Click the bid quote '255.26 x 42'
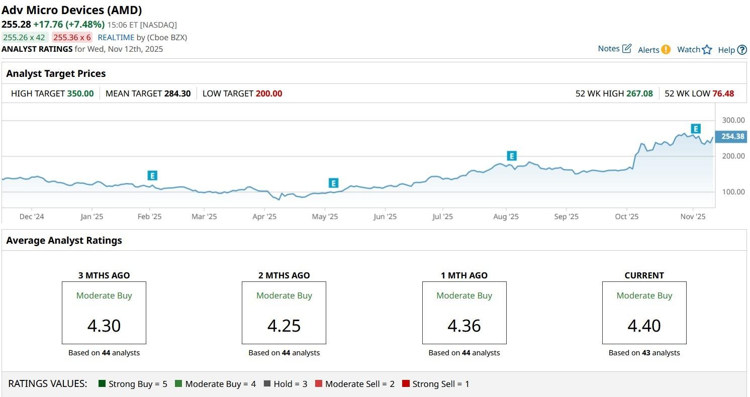This screenshot has height=397, width=750. click(24, 37)
